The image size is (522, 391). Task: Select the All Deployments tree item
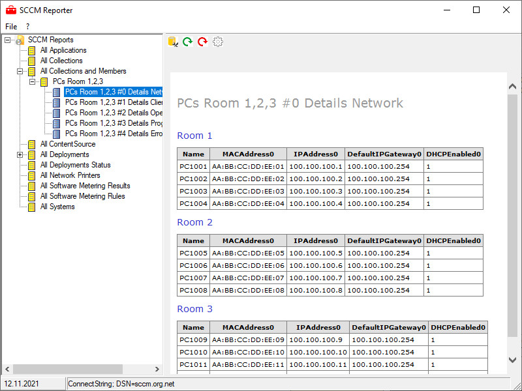pos(65,154)
